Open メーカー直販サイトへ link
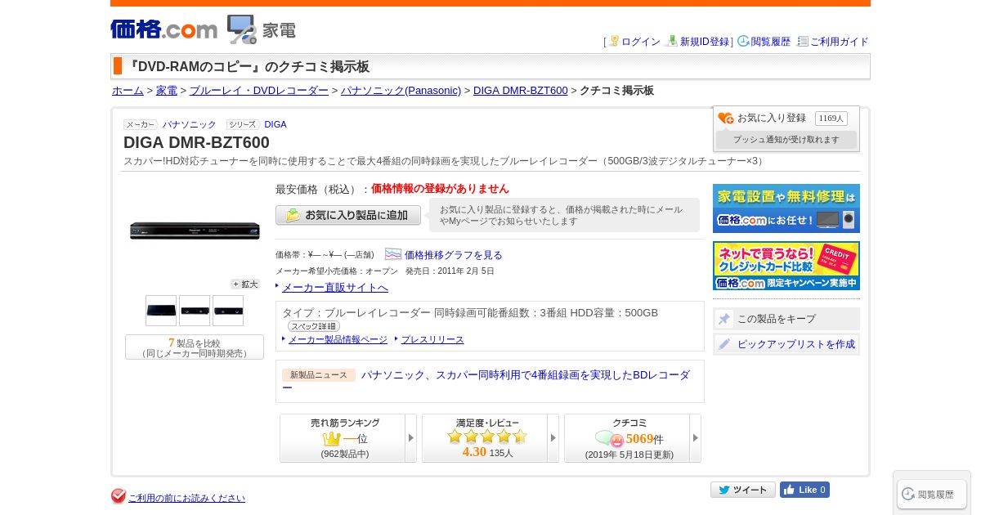Image resolution: width=981 pixels, height=515 pixels. [x=335, y=287]
